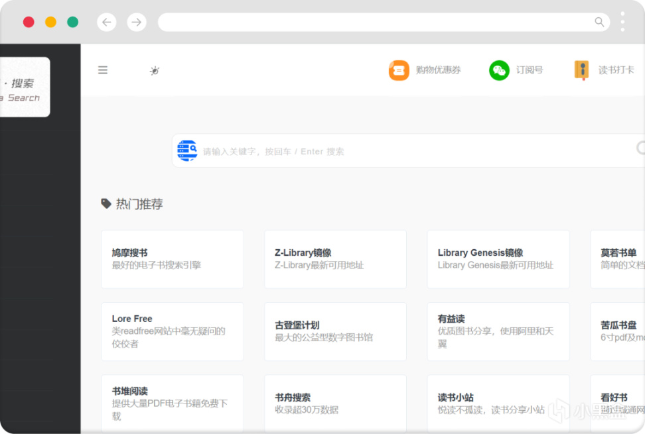Click the browser forward arrow button

pos(137,22)
